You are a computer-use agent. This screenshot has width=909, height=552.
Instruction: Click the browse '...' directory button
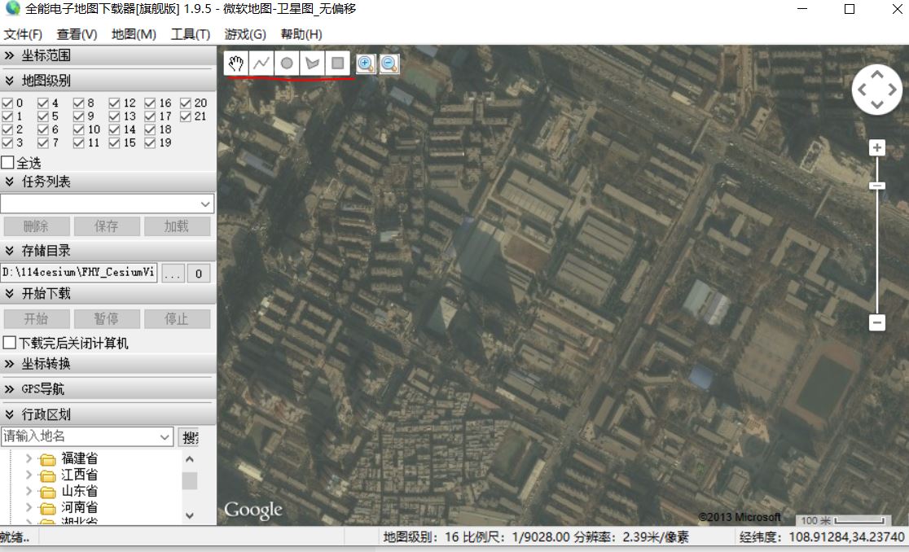tap(173, 274)
